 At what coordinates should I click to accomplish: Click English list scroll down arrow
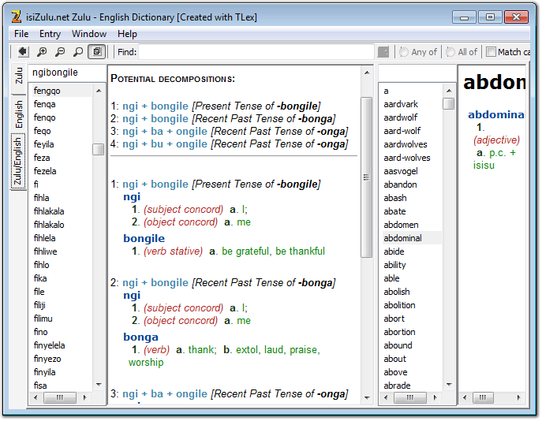[x=449, y=385]
